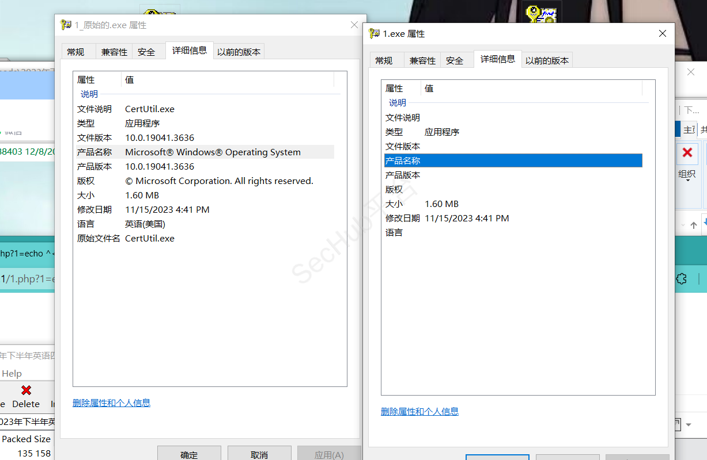
Task: Close the 1.exe properties dialog
Action: pos(663,33)
